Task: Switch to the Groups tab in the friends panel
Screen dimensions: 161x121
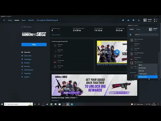Action: tap(138, 29)
